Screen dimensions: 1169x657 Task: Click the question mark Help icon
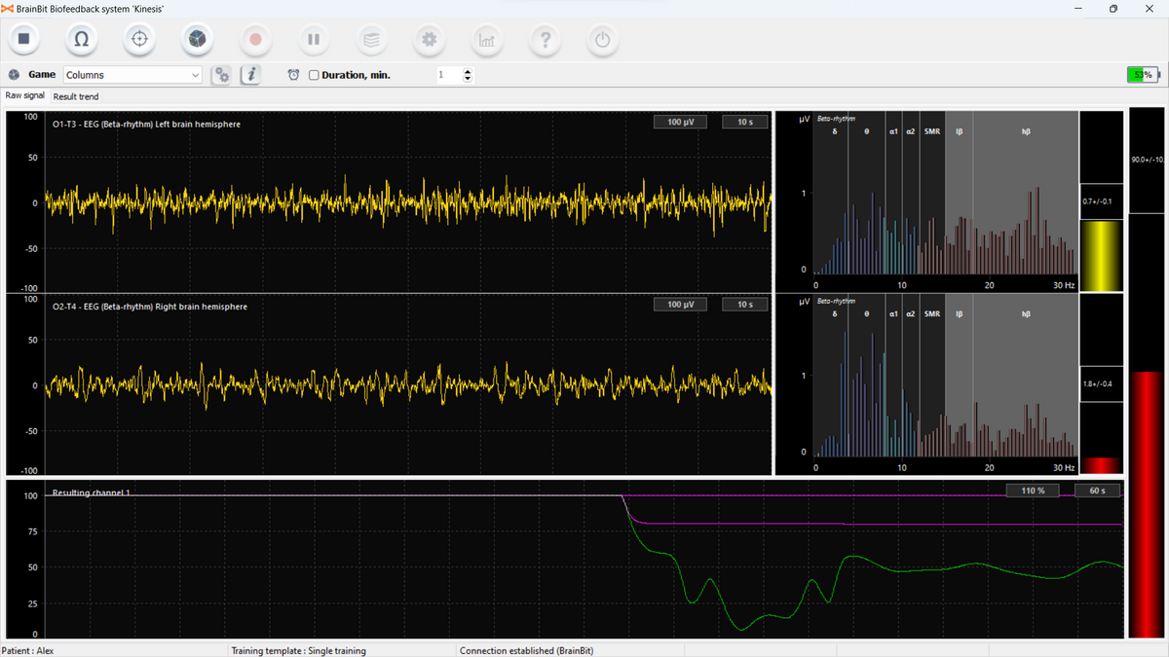click(545, 39)
